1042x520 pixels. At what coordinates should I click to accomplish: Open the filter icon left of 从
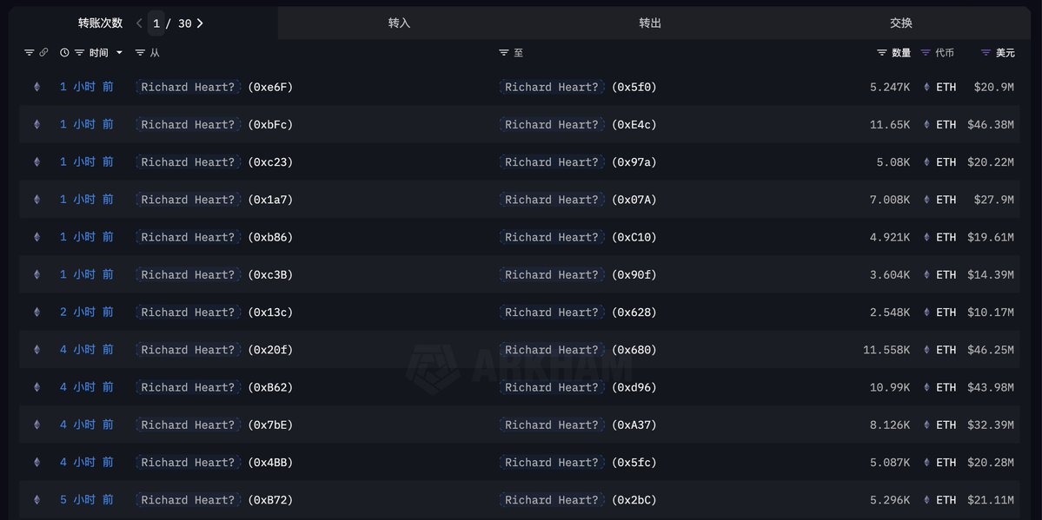coord(141,53)
